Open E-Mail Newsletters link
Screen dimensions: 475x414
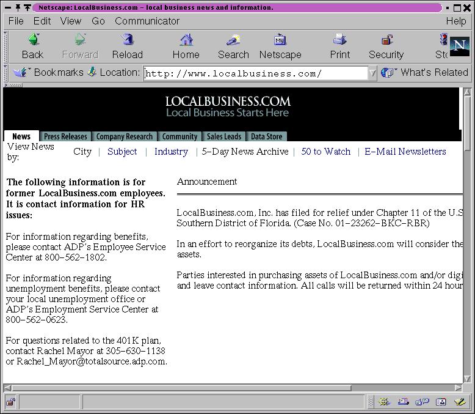(x=405, y=152)
